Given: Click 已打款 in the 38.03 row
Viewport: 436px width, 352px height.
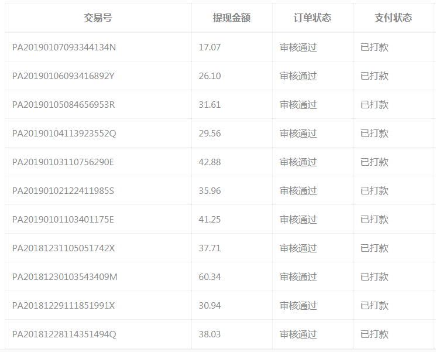Looking at the screenshot, I should 375,334.
